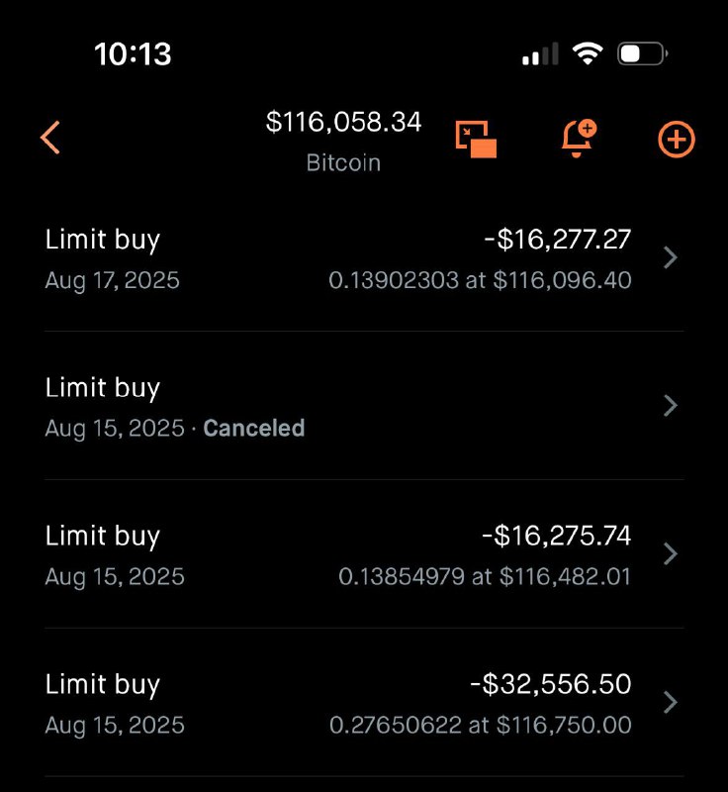Image resolution: width=728 pixels, height=792 pixels.
Task: Open chevron for $16,275.74 order
Action: tap(671, 554)
